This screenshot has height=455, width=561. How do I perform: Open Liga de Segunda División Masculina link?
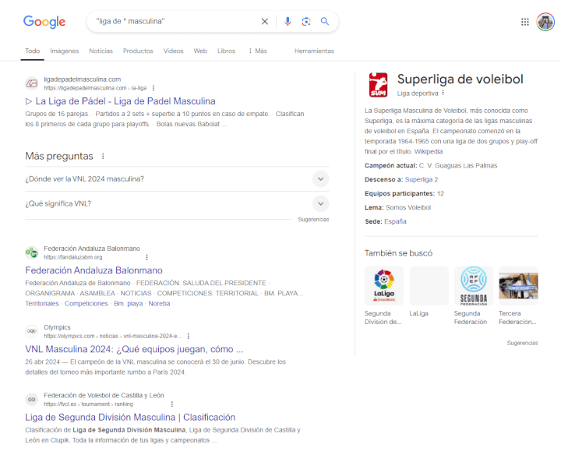point(130,417)
